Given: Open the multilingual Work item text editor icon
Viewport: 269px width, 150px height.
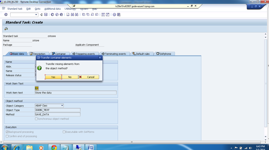Looking at the screenshot, I should (x=37, y=88).
